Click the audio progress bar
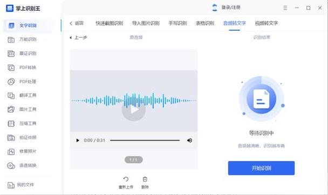Image resolution: width=328 pixels, height=195 pixels. pos(145,140)
